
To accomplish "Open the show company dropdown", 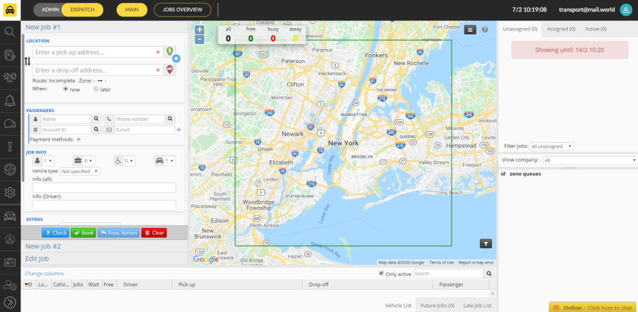I will coord(590,160).
